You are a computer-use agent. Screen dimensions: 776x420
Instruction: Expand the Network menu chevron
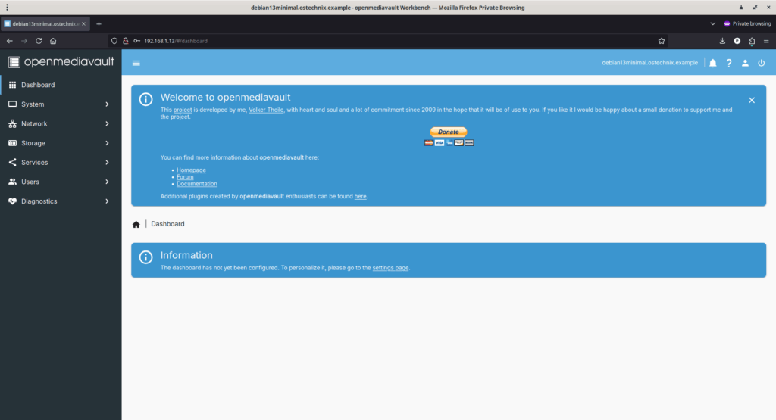point(107,123)
